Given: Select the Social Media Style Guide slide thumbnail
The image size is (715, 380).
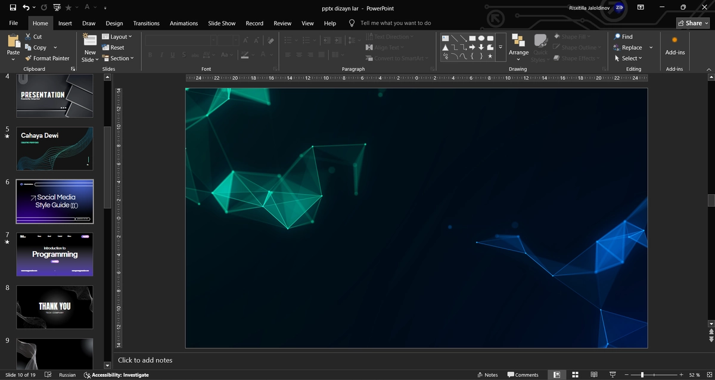Looking at the screenshot, I should click(x=55, y=201).
